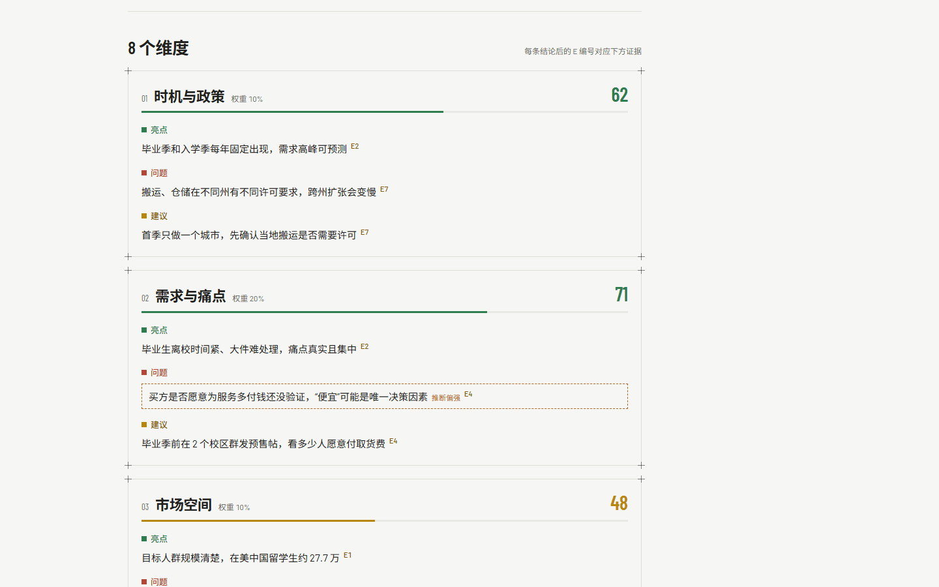The image size is (939, 587).
Task: Click the score 48 for 市场空间
Action: pyautogui.click(x=619, y=503)
